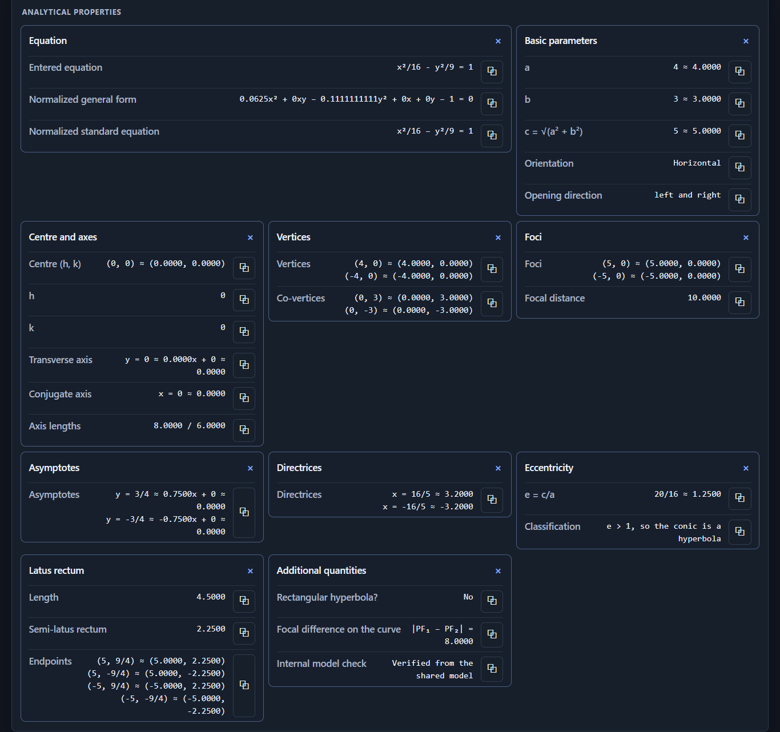This screenshot has height=732, width=780.
Task: Close the Equation card
Action: (x=498, y=41)
